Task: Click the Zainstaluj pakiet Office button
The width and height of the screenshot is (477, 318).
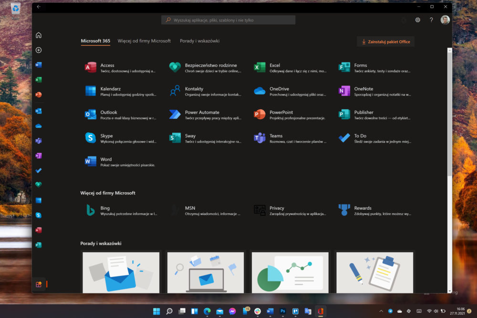Action: point(386,41)
